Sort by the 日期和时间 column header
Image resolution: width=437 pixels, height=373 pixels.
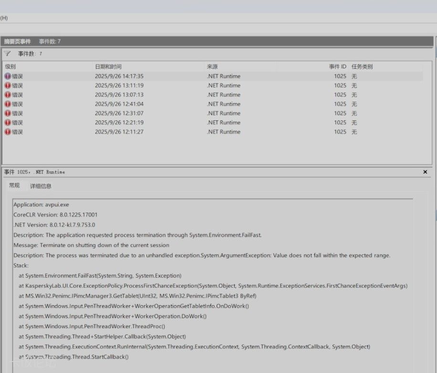coord(108,67)
